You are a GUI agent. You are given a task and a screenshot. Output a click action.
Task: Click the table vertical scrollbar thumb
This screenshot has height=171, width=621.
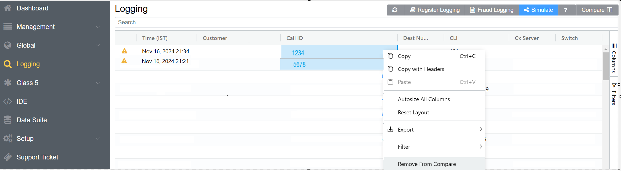[605, 66]
